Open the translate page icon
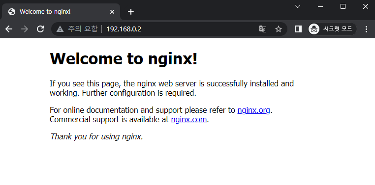Viewport: 375px width, 185px height. click(263, 29)
